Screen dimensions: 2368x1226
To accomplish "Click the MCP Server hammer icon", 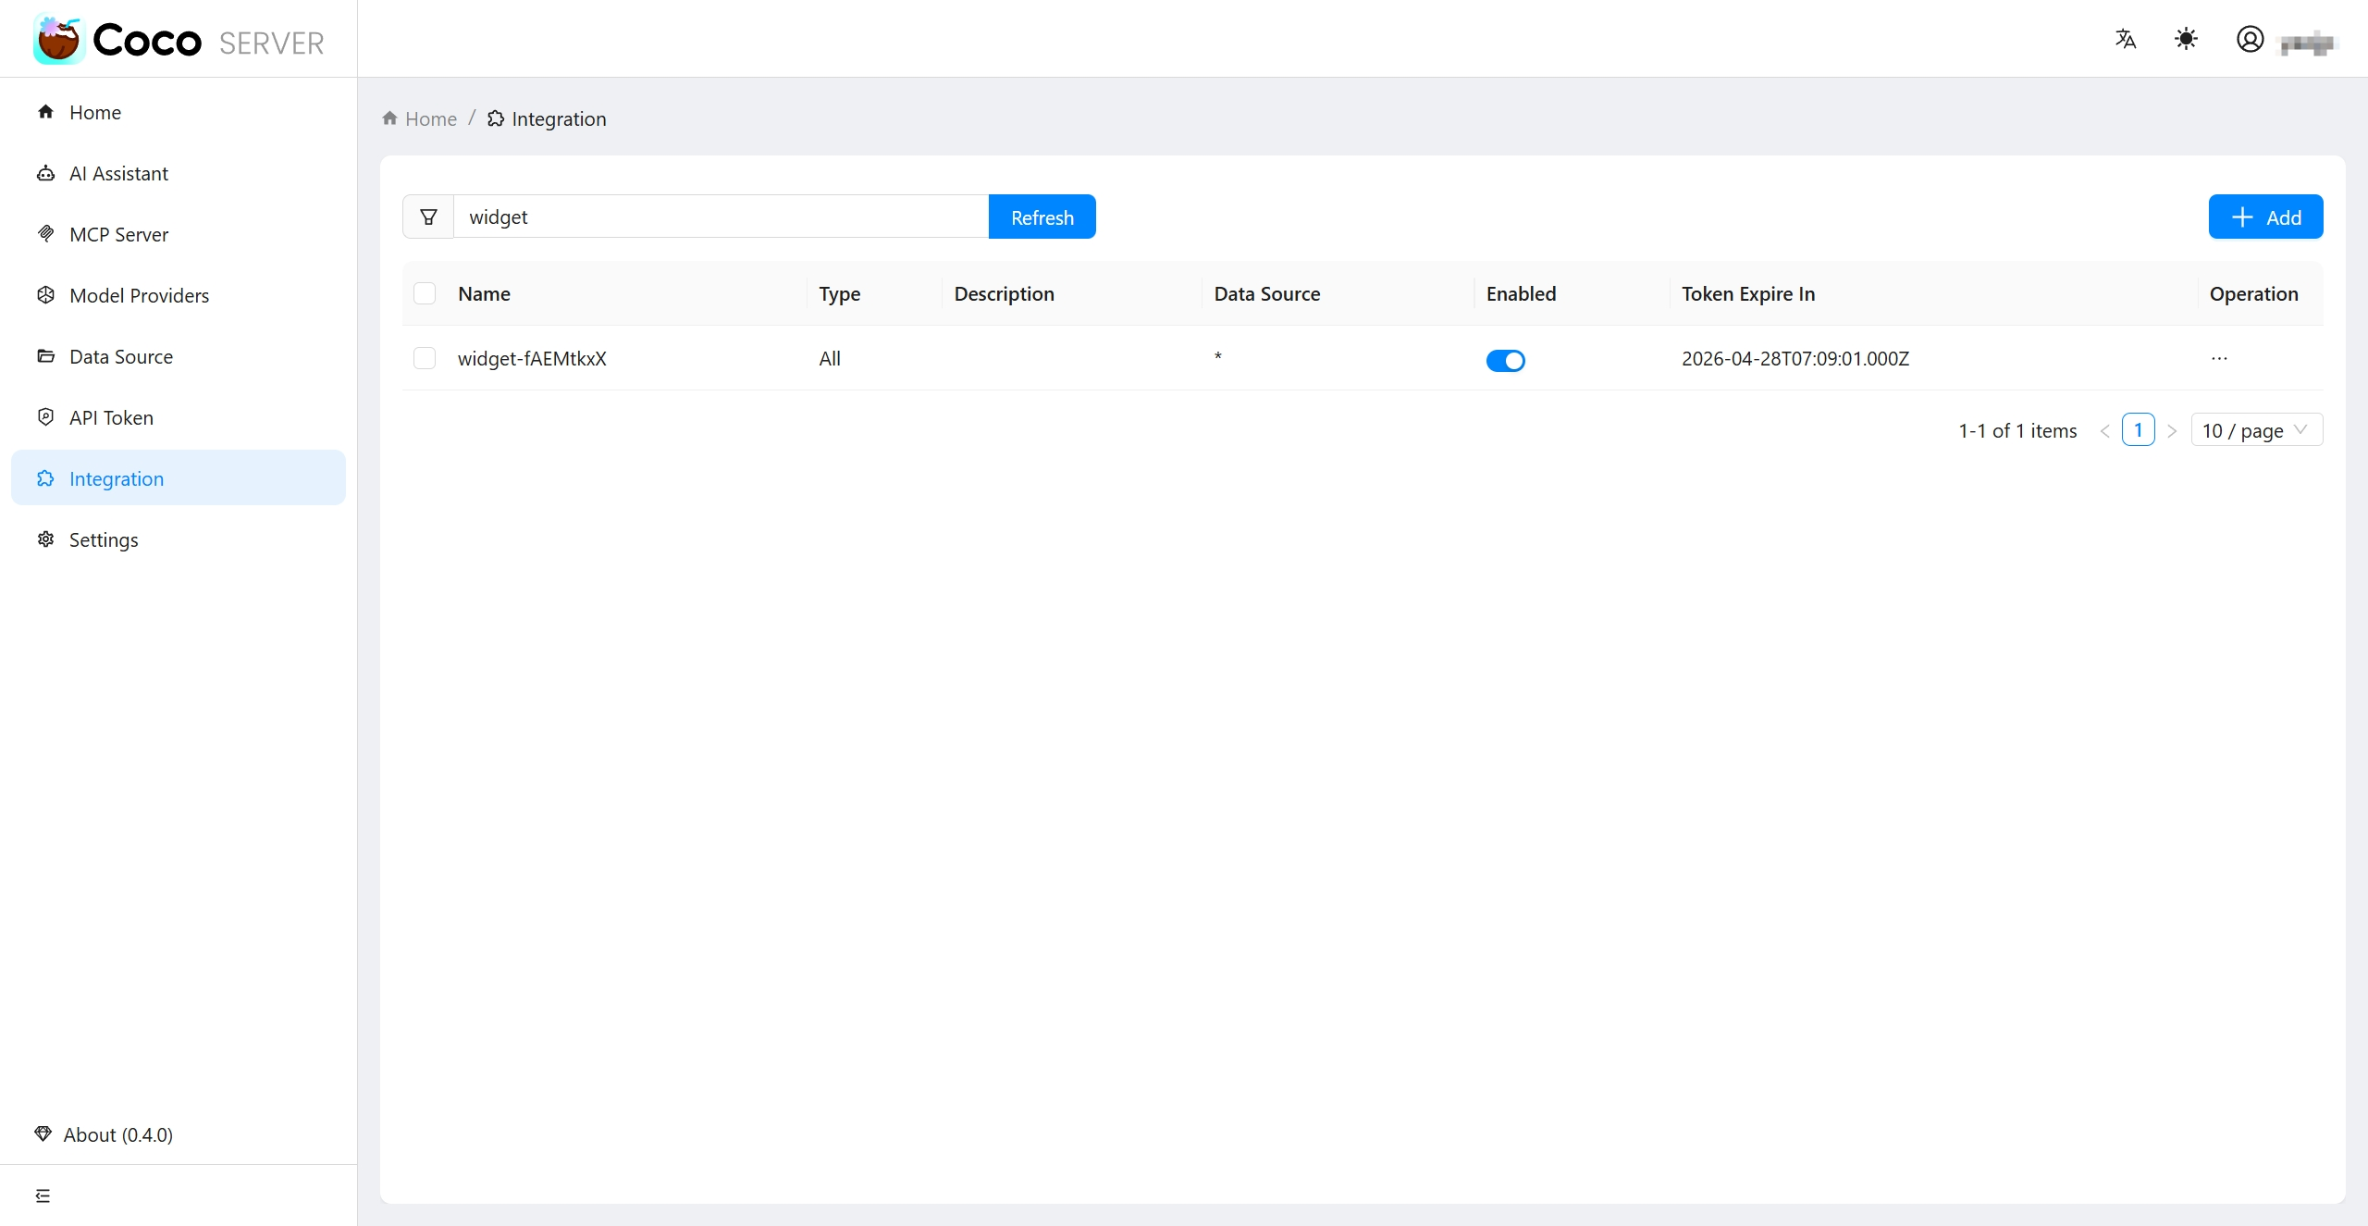I will click(45, 234).
